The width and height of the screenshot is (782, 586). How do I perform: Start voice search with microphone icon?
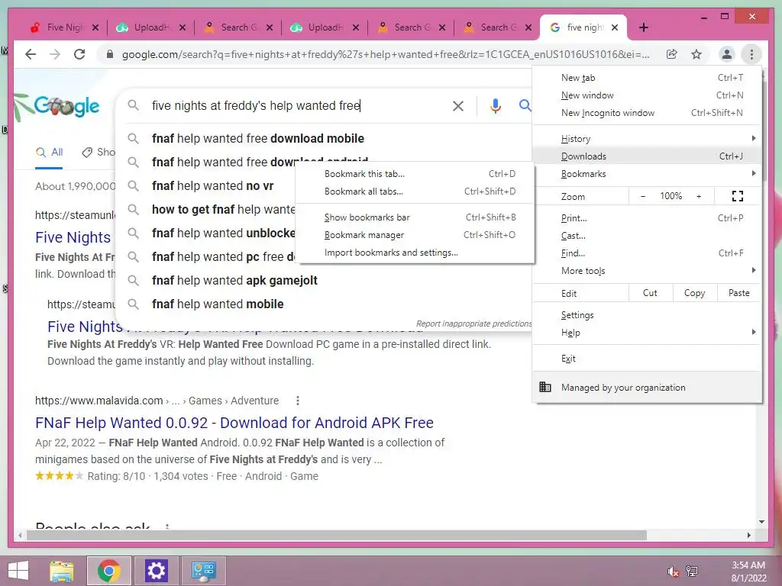pyautogui.click(x=495, y=105)
